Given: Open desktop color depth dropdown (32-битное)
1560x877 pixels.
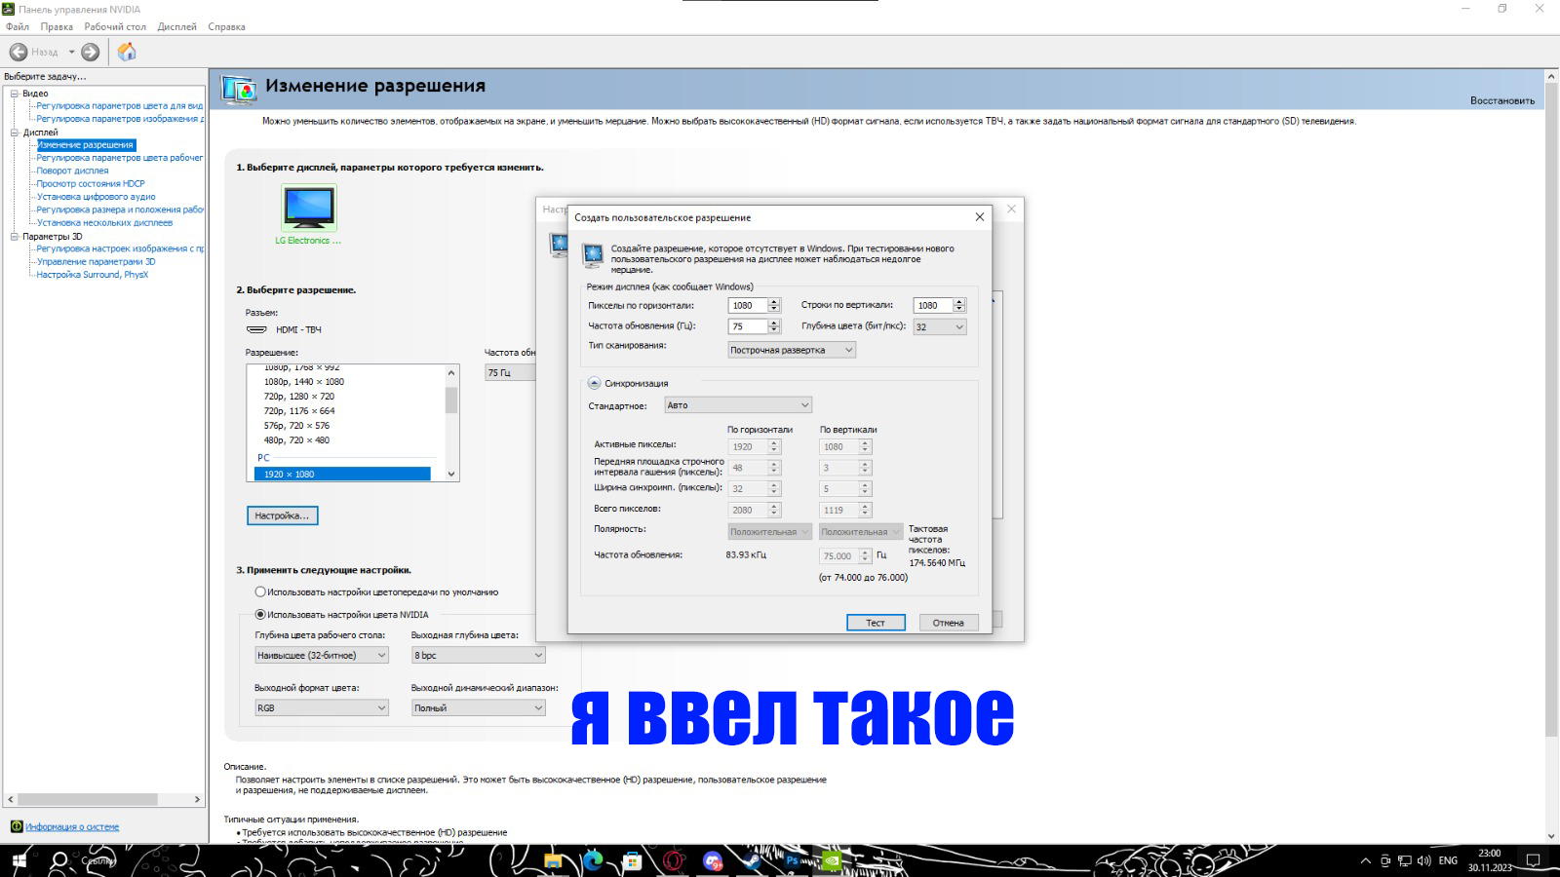Looking at the screenshot, I should click(322, 655).
